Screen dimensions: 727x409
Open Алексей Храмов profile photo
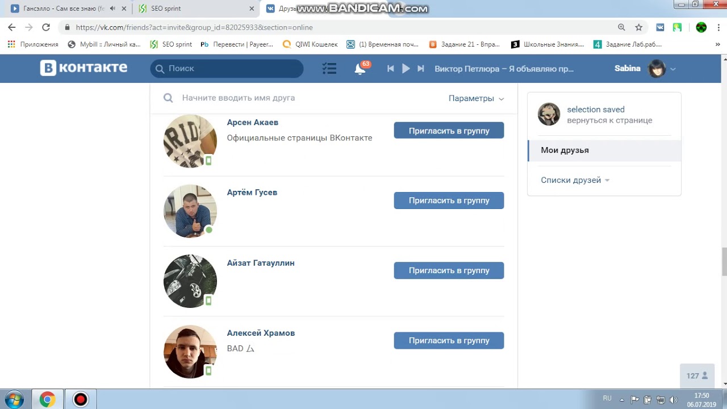pyautogui.click(x=190, y=352)
